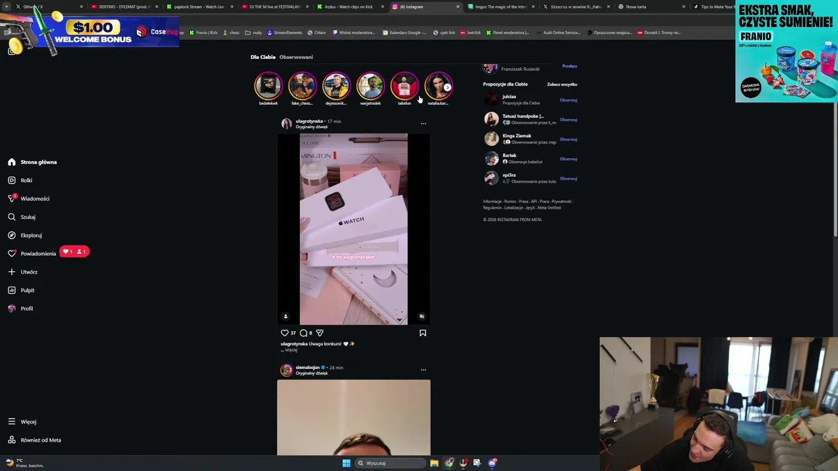Switch to pajalock Stream browser tab

[199, 7]
